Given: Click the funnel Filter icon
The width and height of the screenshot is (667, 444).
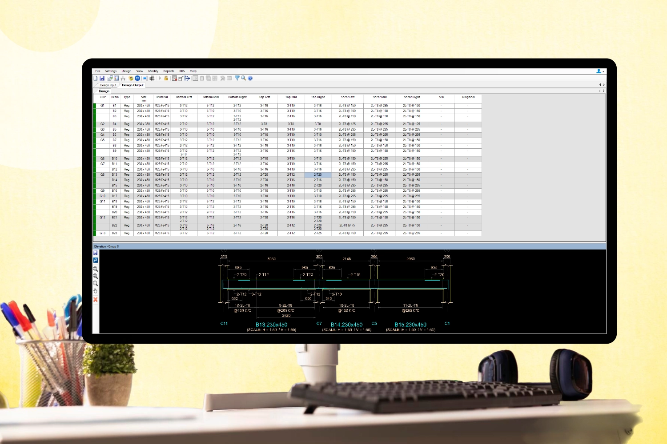Looking at the screenshot, I should click(x=237, y=78).
